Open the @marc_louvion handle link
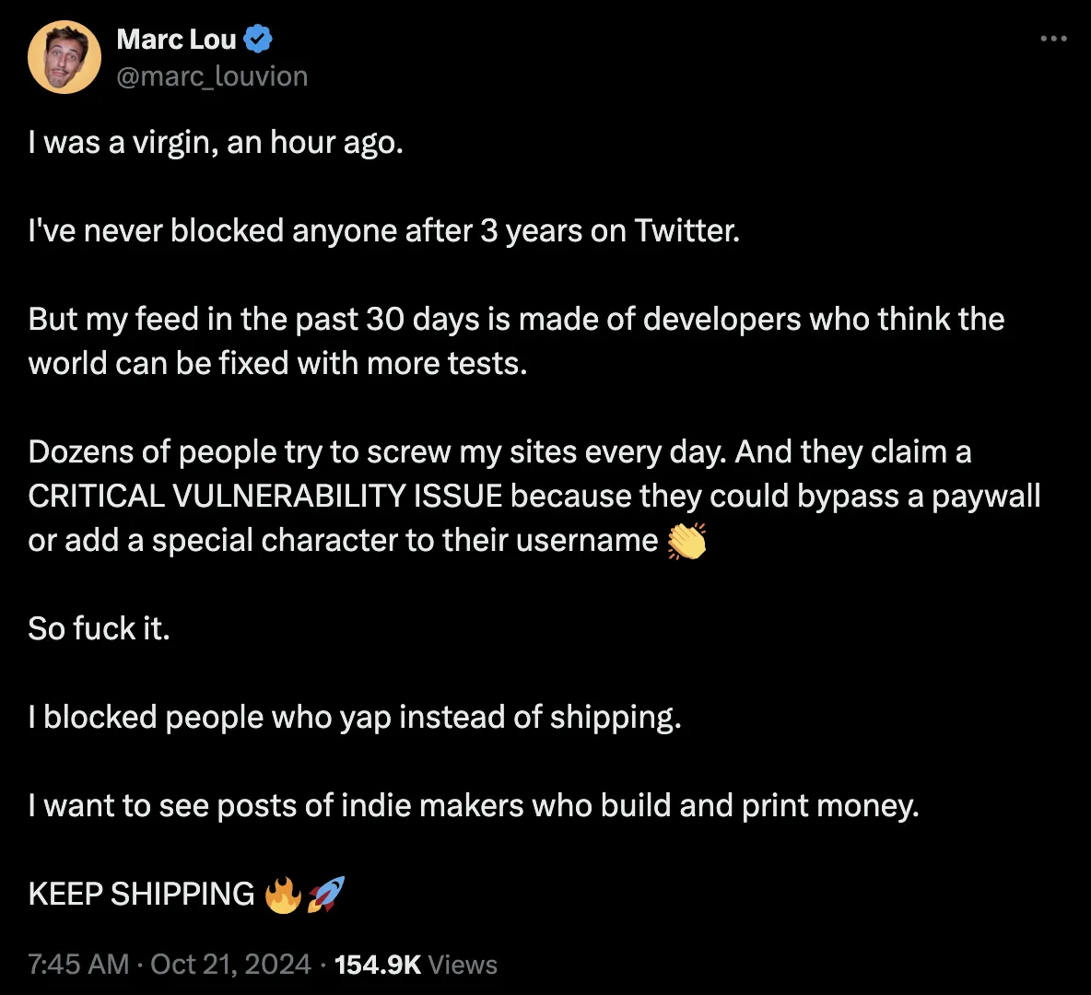The image size is (1091, 995). (212, 76)
